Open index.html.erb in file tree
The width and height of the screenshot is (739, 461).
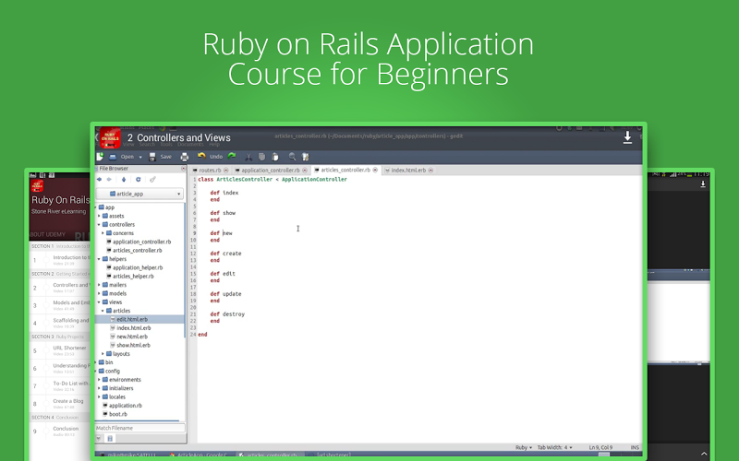pyautogui.click(x=133, y=328)
